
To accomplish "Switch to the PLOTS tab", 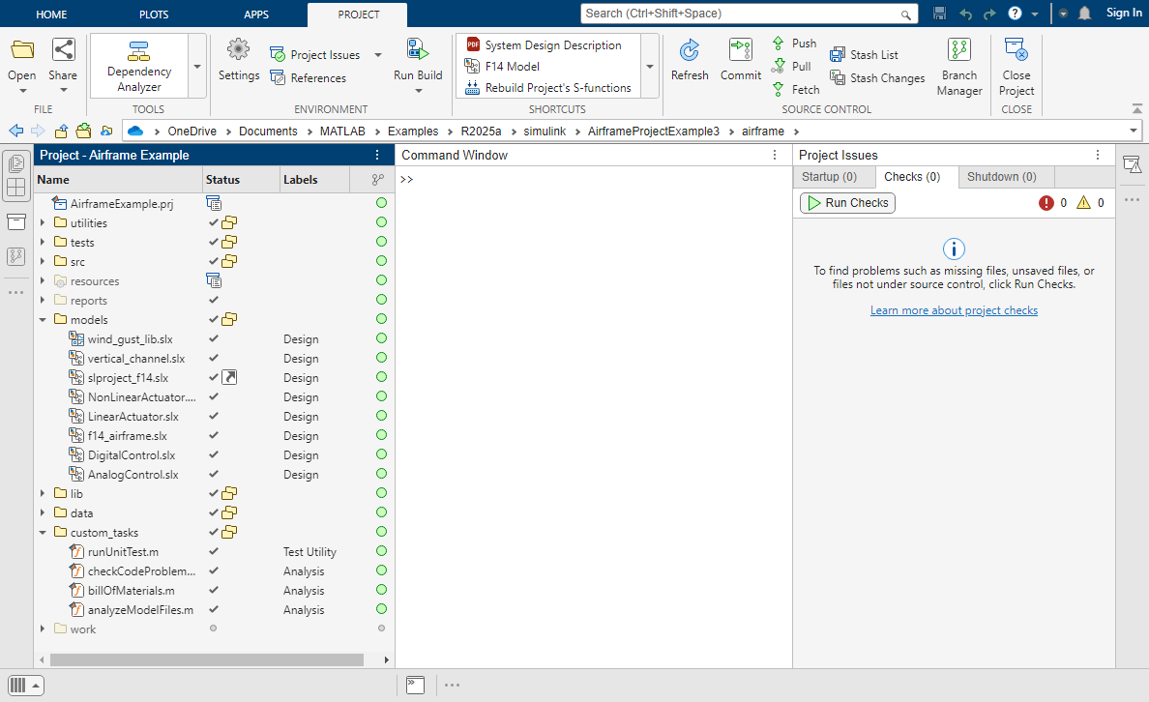I will point(154,15).
